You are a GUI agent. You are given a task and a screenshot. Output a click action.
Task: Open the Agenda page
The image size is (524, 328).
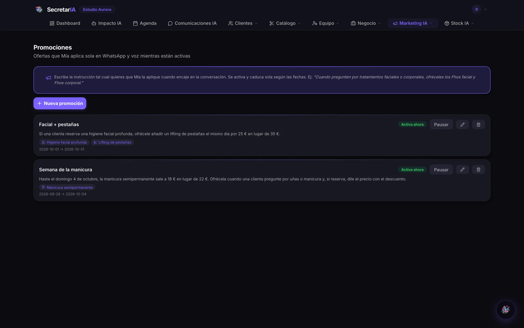(145, 23)
